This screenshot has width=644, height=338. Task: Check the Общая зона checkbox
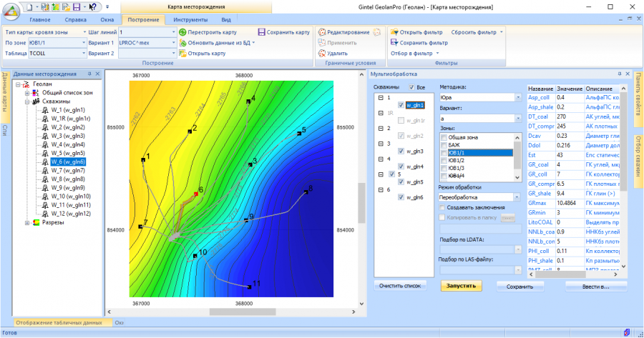point(444,137)
